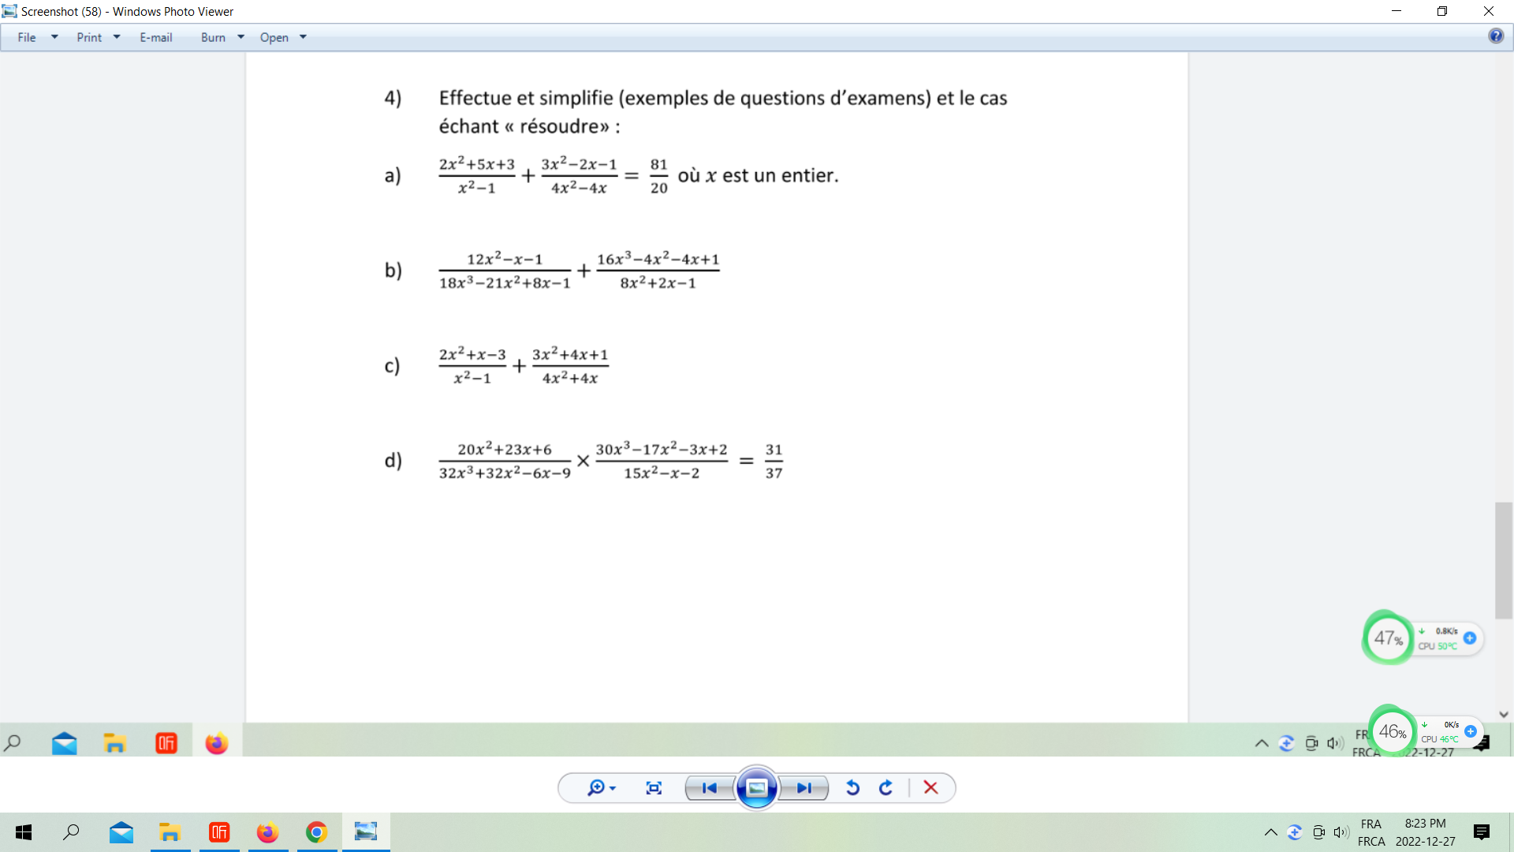
Task: Open the Photo Viewer help icon
Action: (x=1496, y=36)
